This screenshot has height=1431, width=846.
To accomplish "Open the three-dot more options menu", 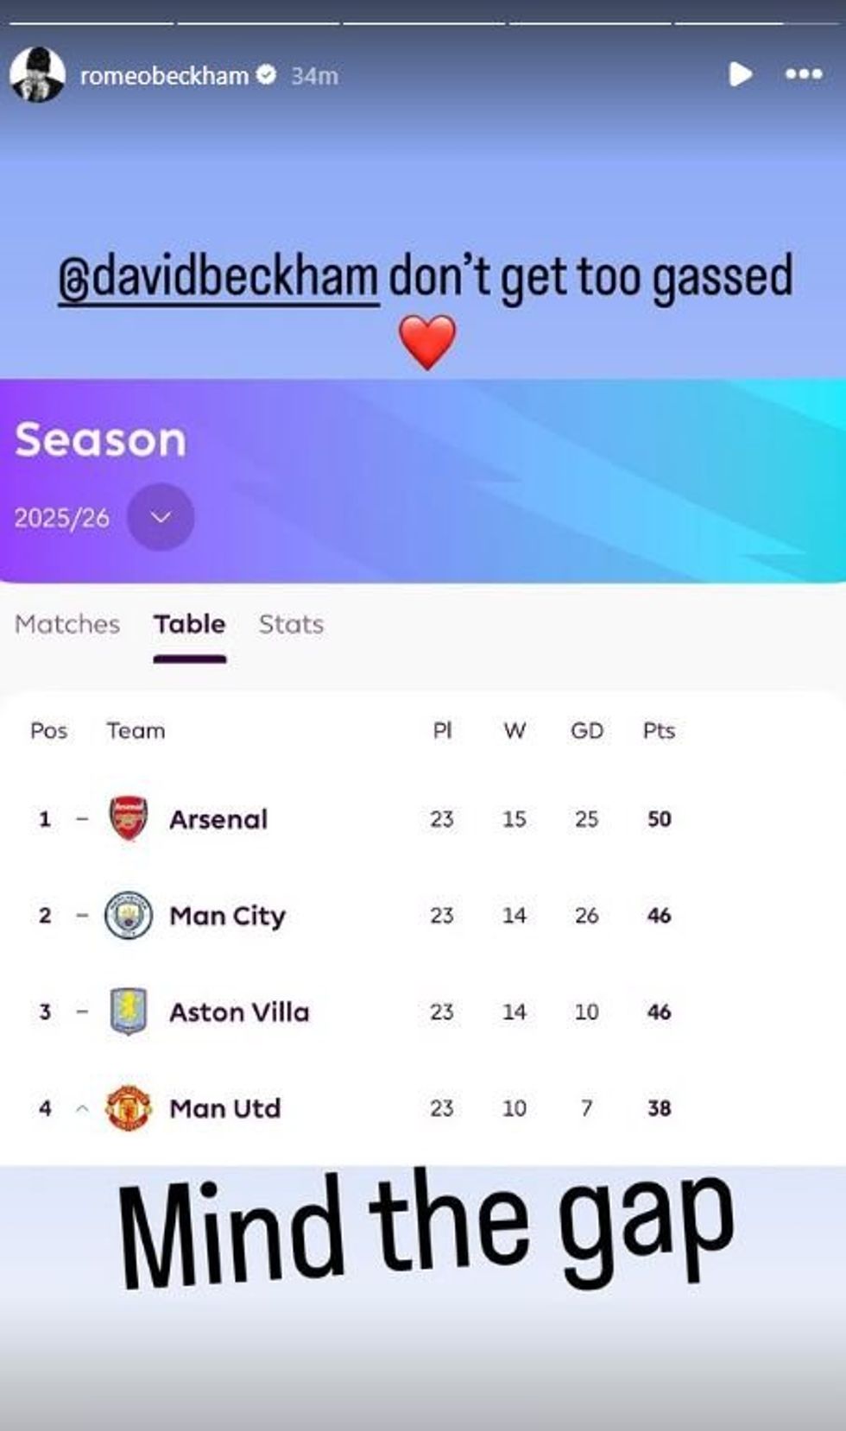I will pyautogui.click(x=804, y=74).
